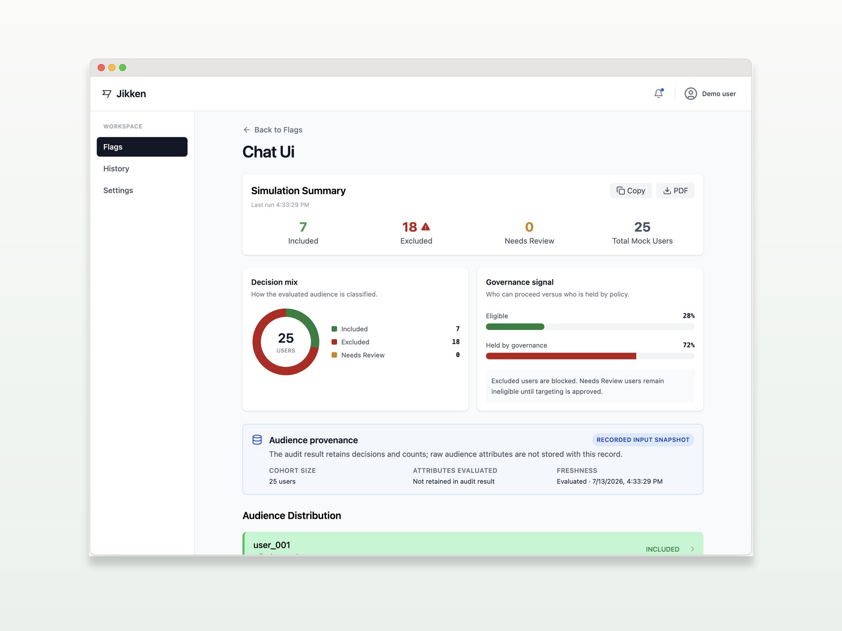
Task: Click the governance note about excluded users
Action: coord(590,386)
